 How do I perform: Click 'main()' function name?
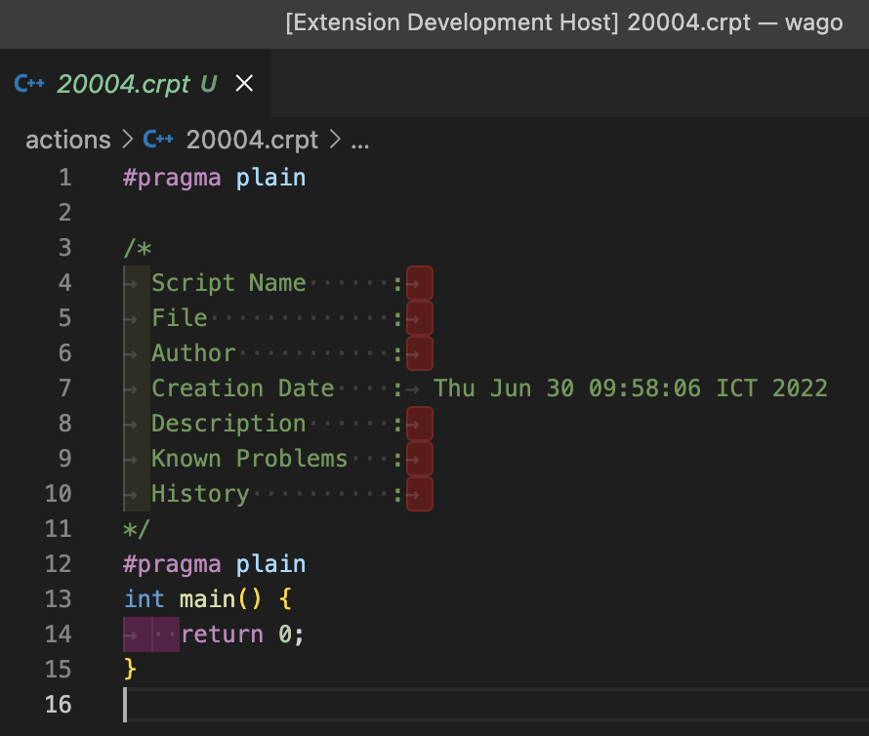(220, 598)
